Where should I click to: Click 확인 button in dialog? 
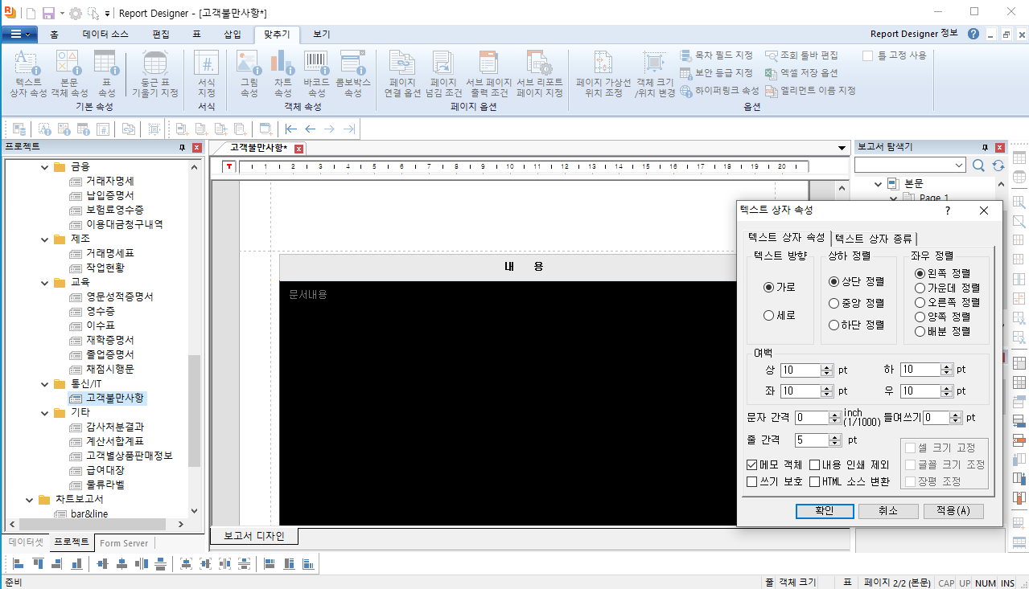825,511
